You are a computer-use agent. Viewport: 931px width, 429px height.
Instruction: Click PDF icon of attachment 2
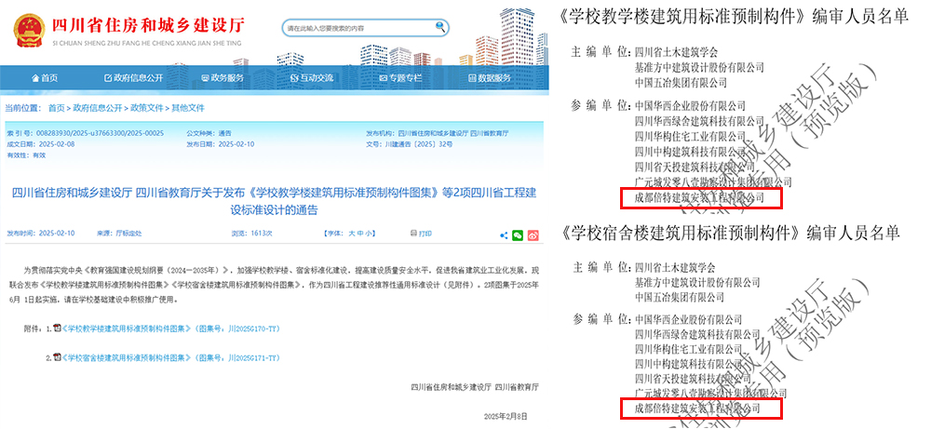pyautogui.click(x=57, y=357)
